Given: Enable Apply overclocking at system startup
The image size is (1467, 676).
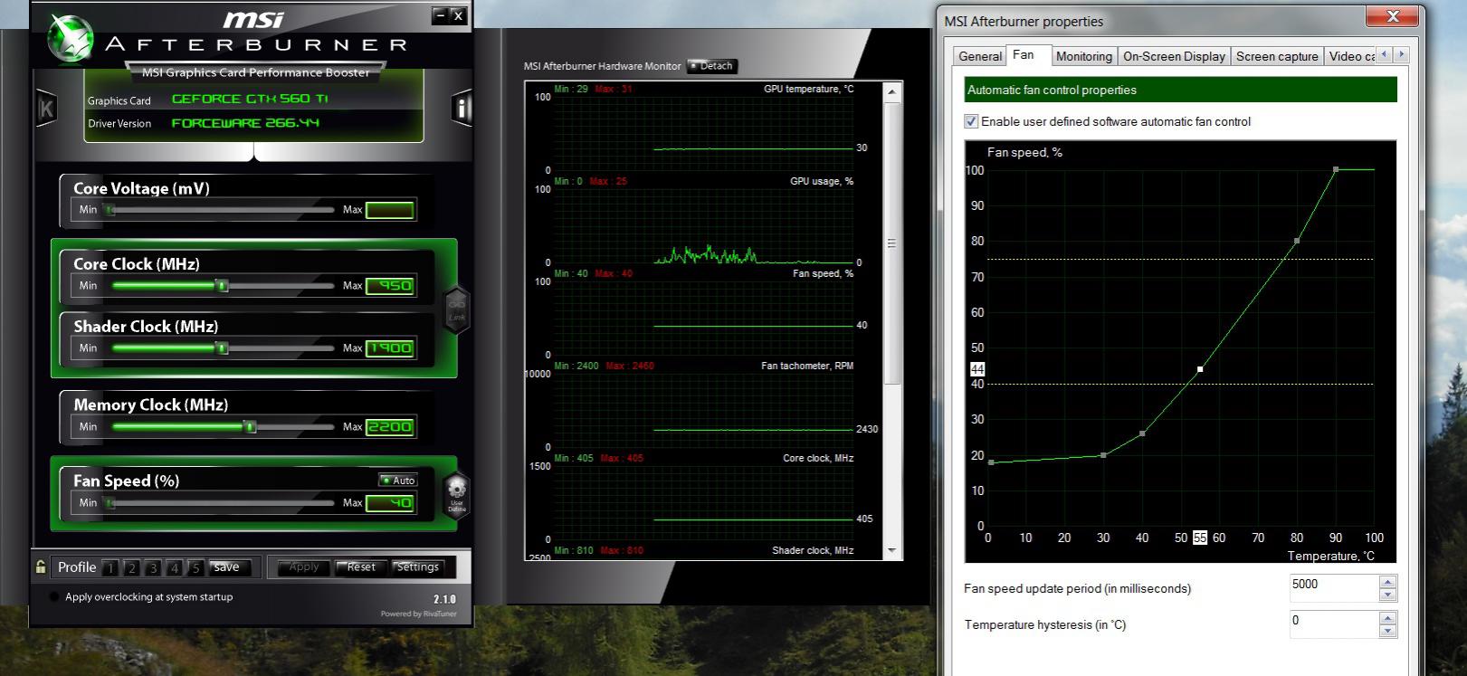Looking at the screenshot, I should coord(54,597).
